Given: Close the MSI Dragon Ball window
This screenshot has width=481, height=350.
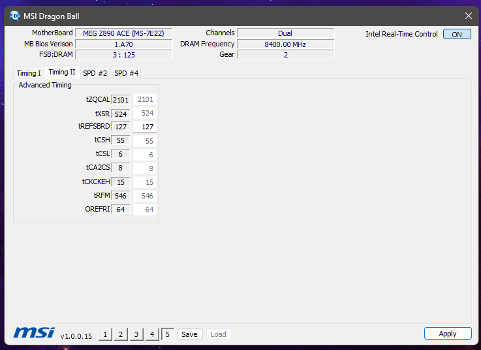Looking at the screenshot, I should tap(469, 16).
